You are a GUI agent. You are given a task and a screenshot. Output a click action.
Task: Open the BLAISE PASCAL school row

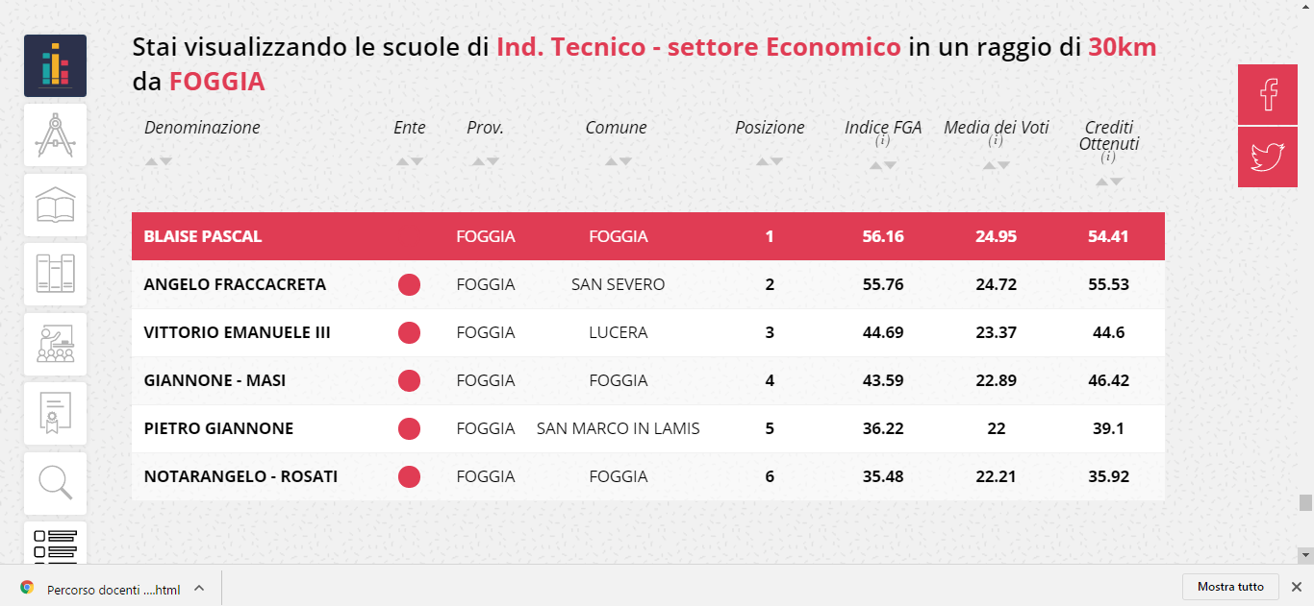tap(203, 236)
